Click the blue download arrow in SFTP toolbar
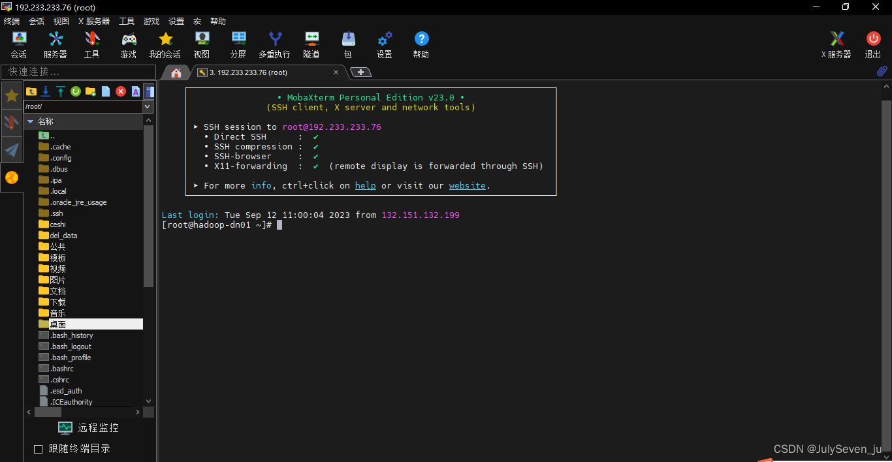 tap(46, 91)
